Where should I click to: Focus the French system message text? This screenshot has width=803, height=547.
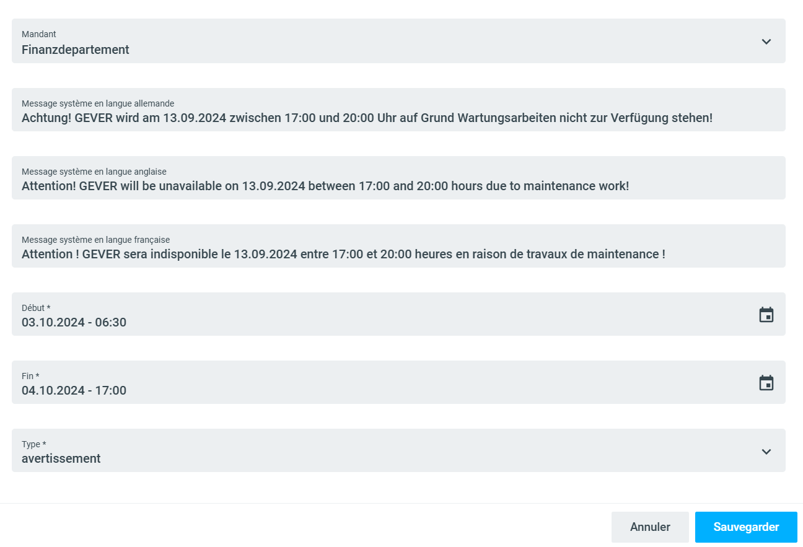click(x=343, y=254)
